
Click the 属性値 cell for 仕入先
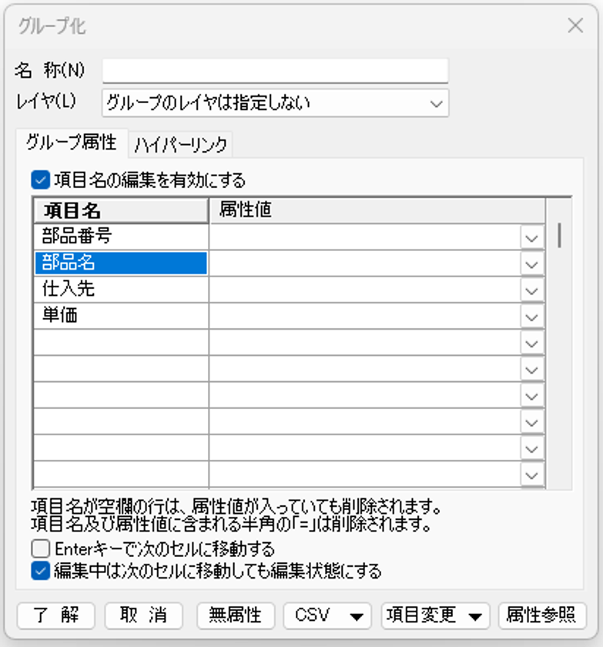365,290
